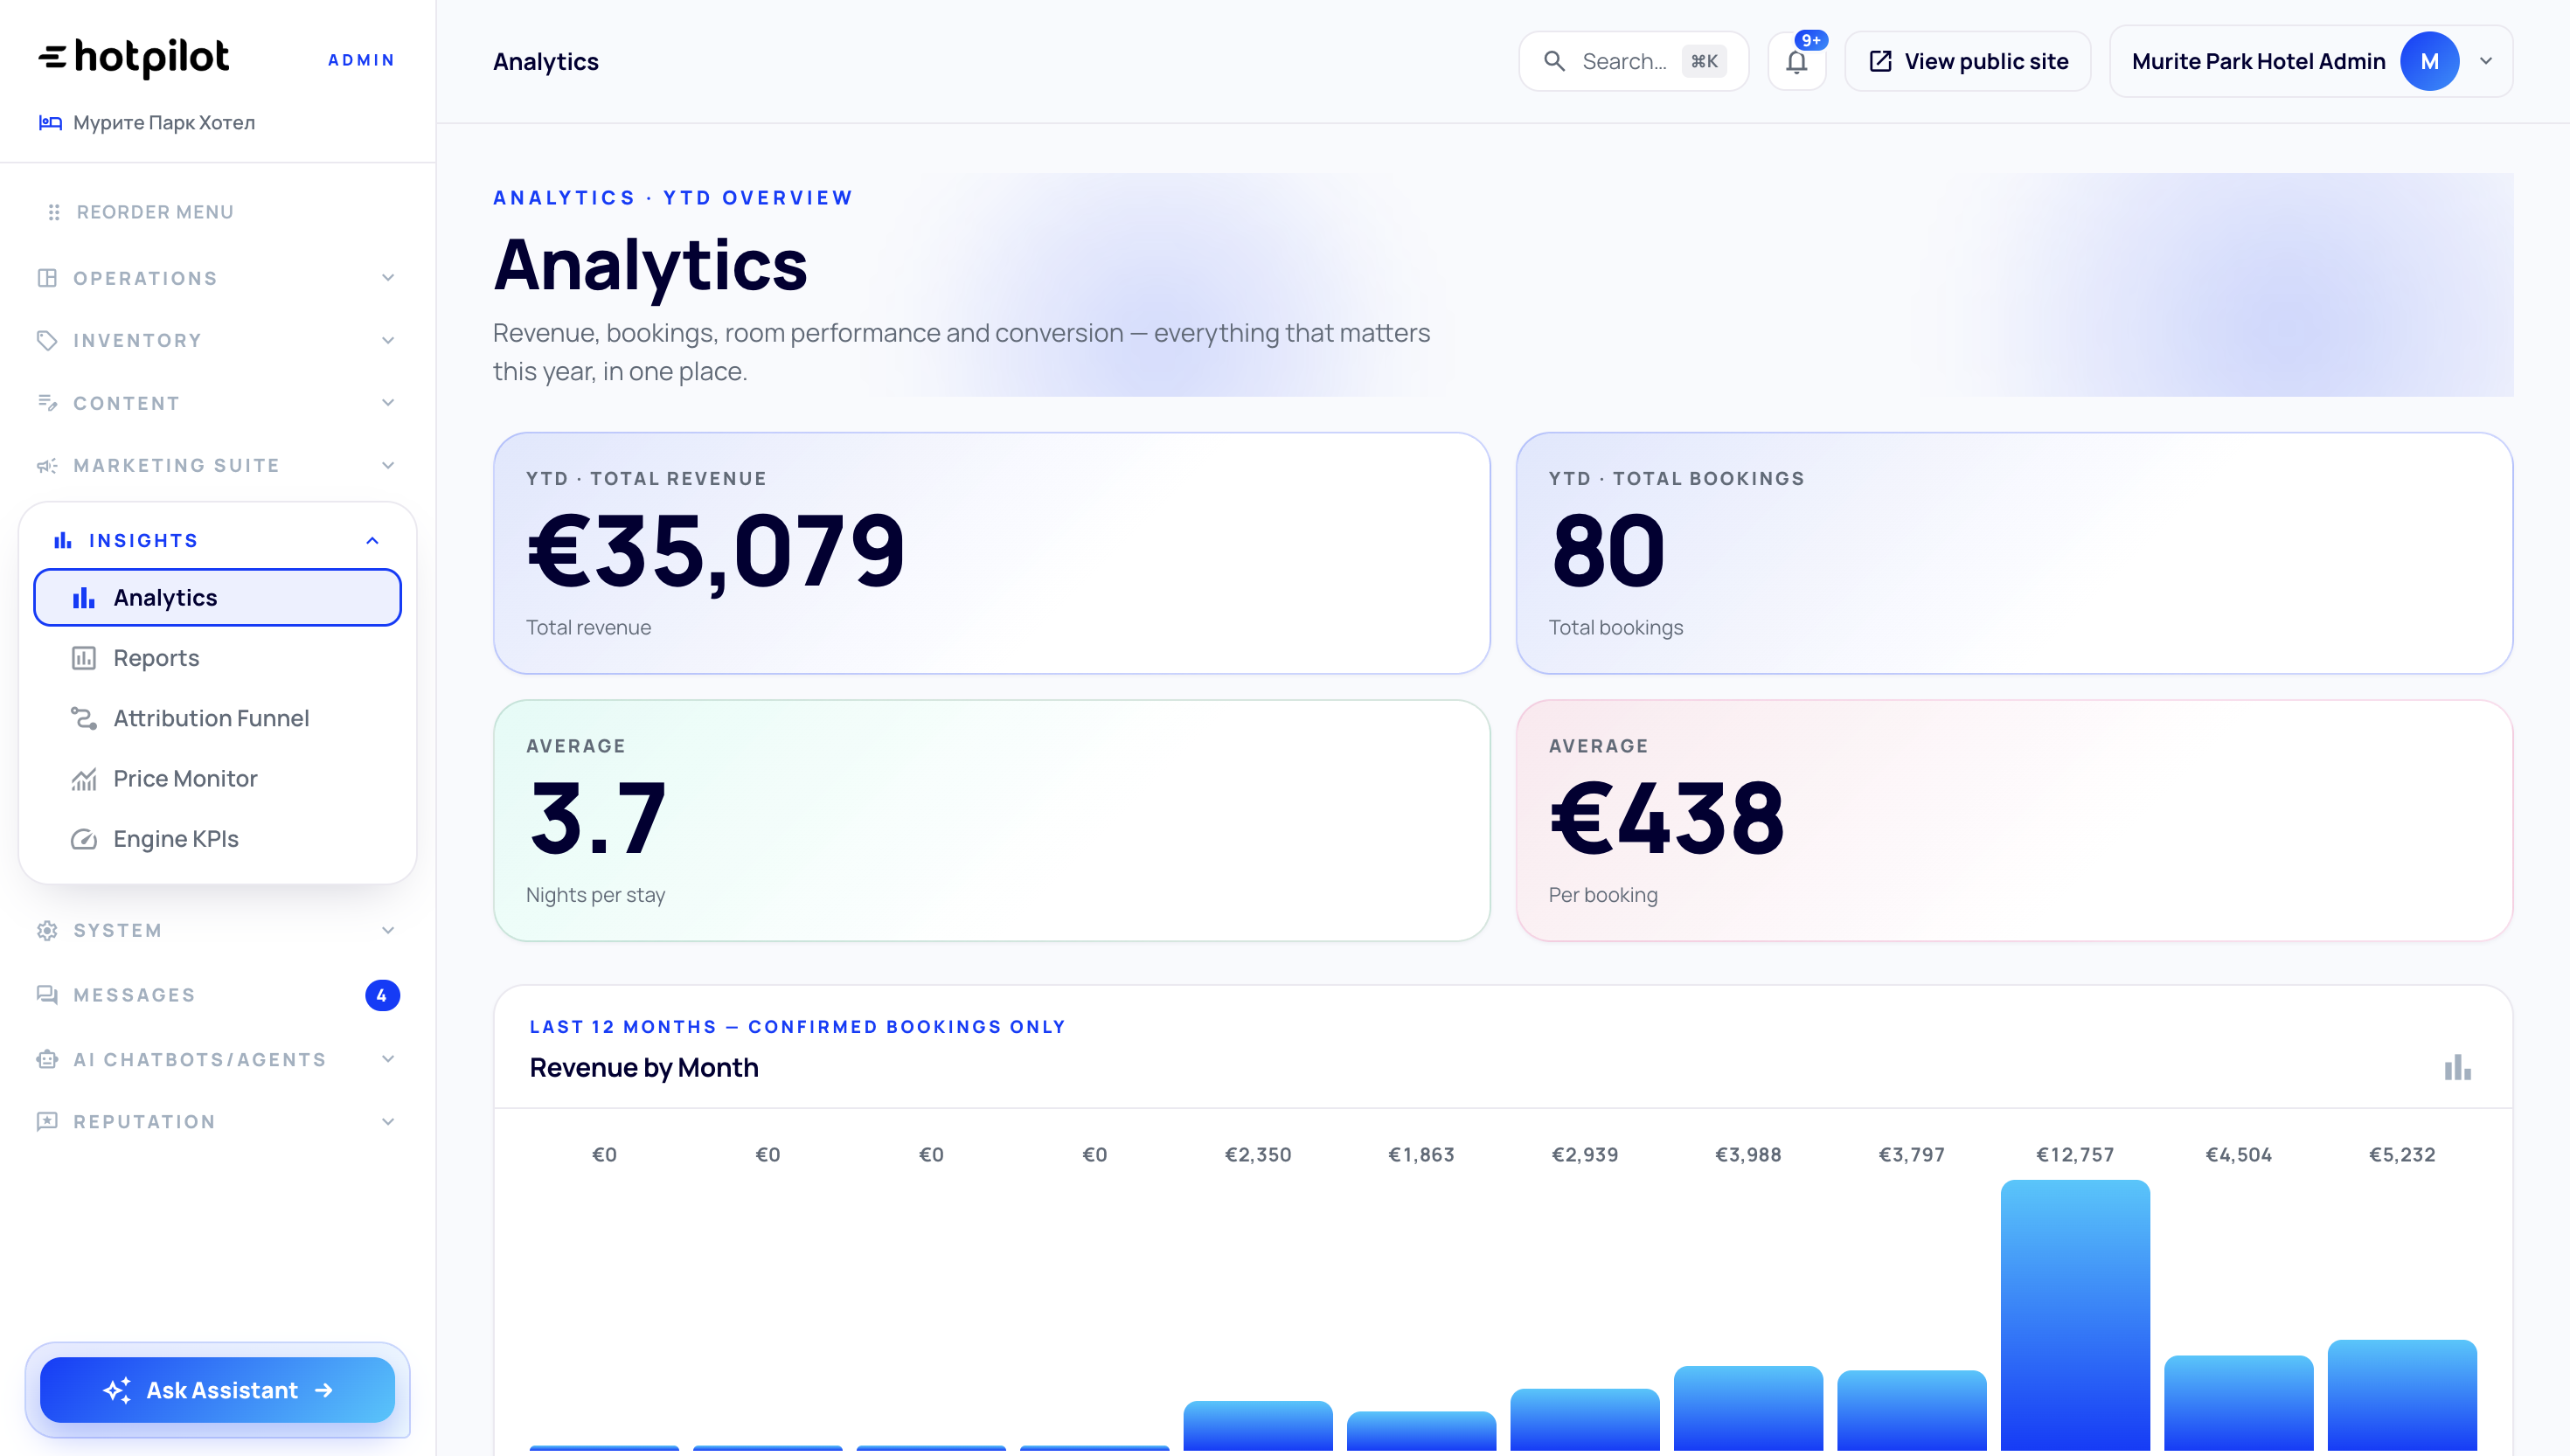
Task: Click the Price Monitor chart icon
Action: pyautogui.click(x=84, y=779)
